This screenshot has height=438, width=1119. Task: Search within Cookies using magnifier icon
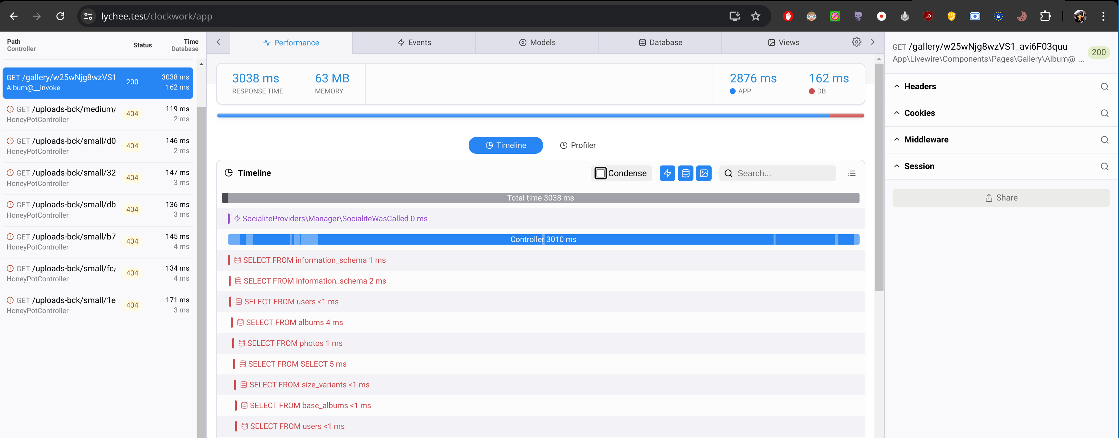pyautogui.click(x=1105, y=113)
